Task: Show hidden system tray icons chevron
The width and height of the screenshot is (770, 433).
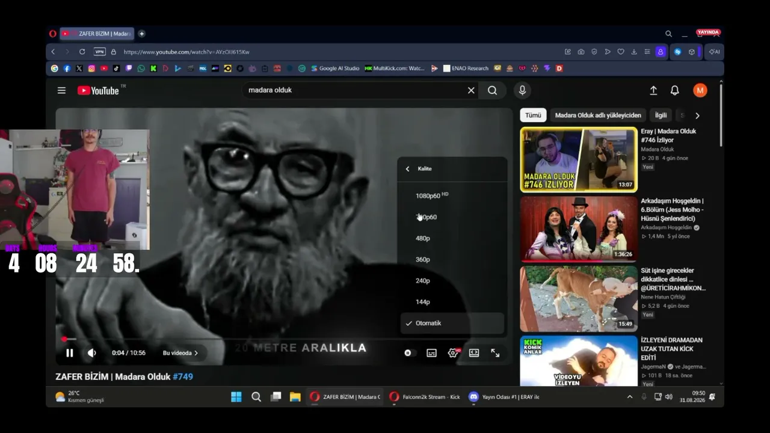Action: tap(630, 397)
